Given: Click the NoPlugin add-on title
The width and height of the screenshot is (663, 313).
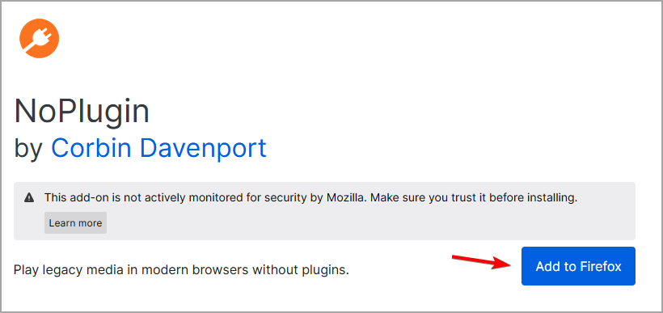Looking at the screenshot, I should tap(82, 111).
